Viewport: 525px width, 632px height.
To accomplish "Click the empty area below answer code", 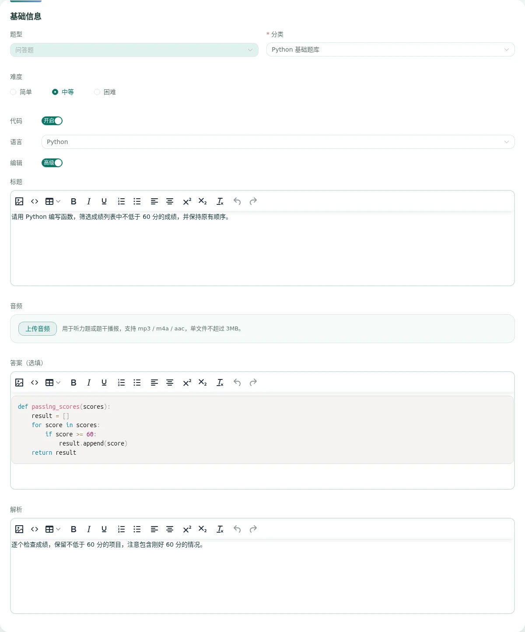I will [262, 476].
